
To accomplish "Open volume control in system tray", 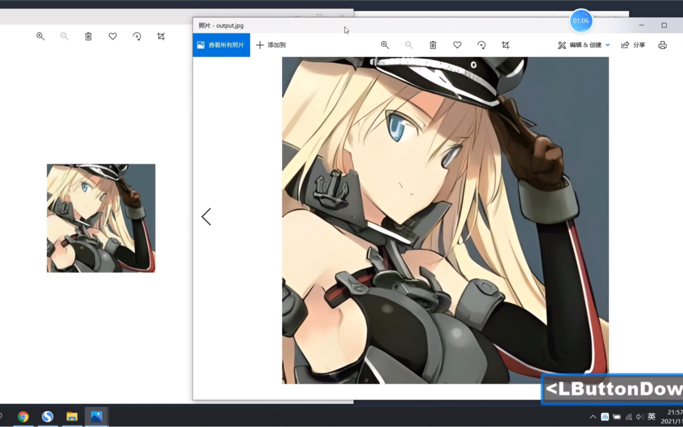I will (x=640, y=417).
